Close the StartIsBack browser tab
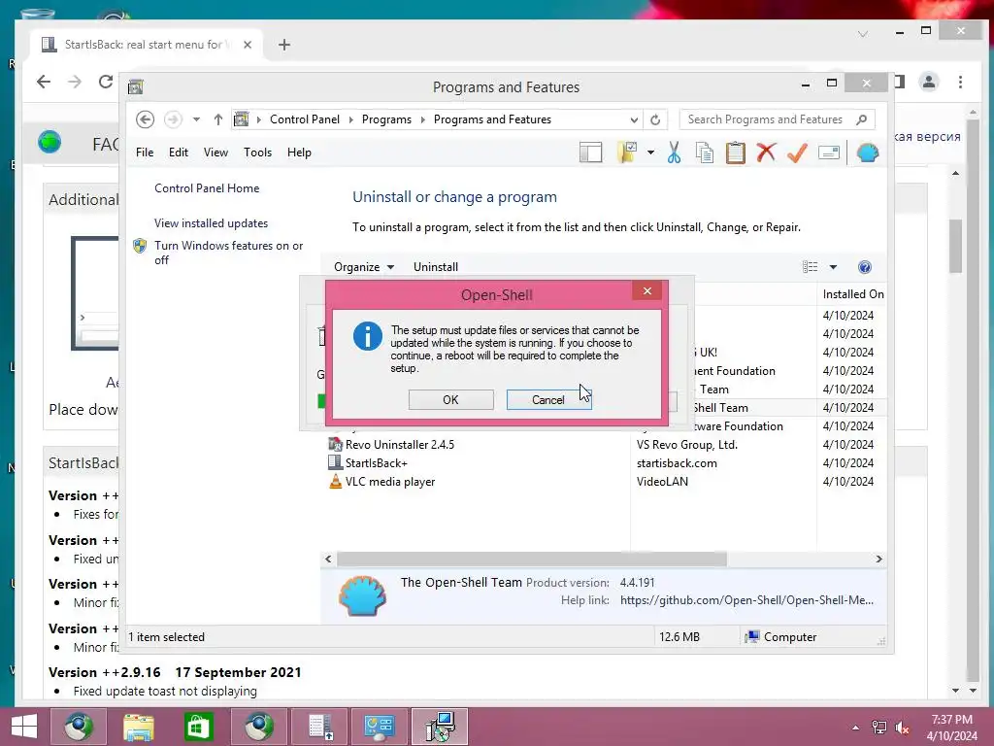Viewport: 994px width, 746px height. [248, 45]
